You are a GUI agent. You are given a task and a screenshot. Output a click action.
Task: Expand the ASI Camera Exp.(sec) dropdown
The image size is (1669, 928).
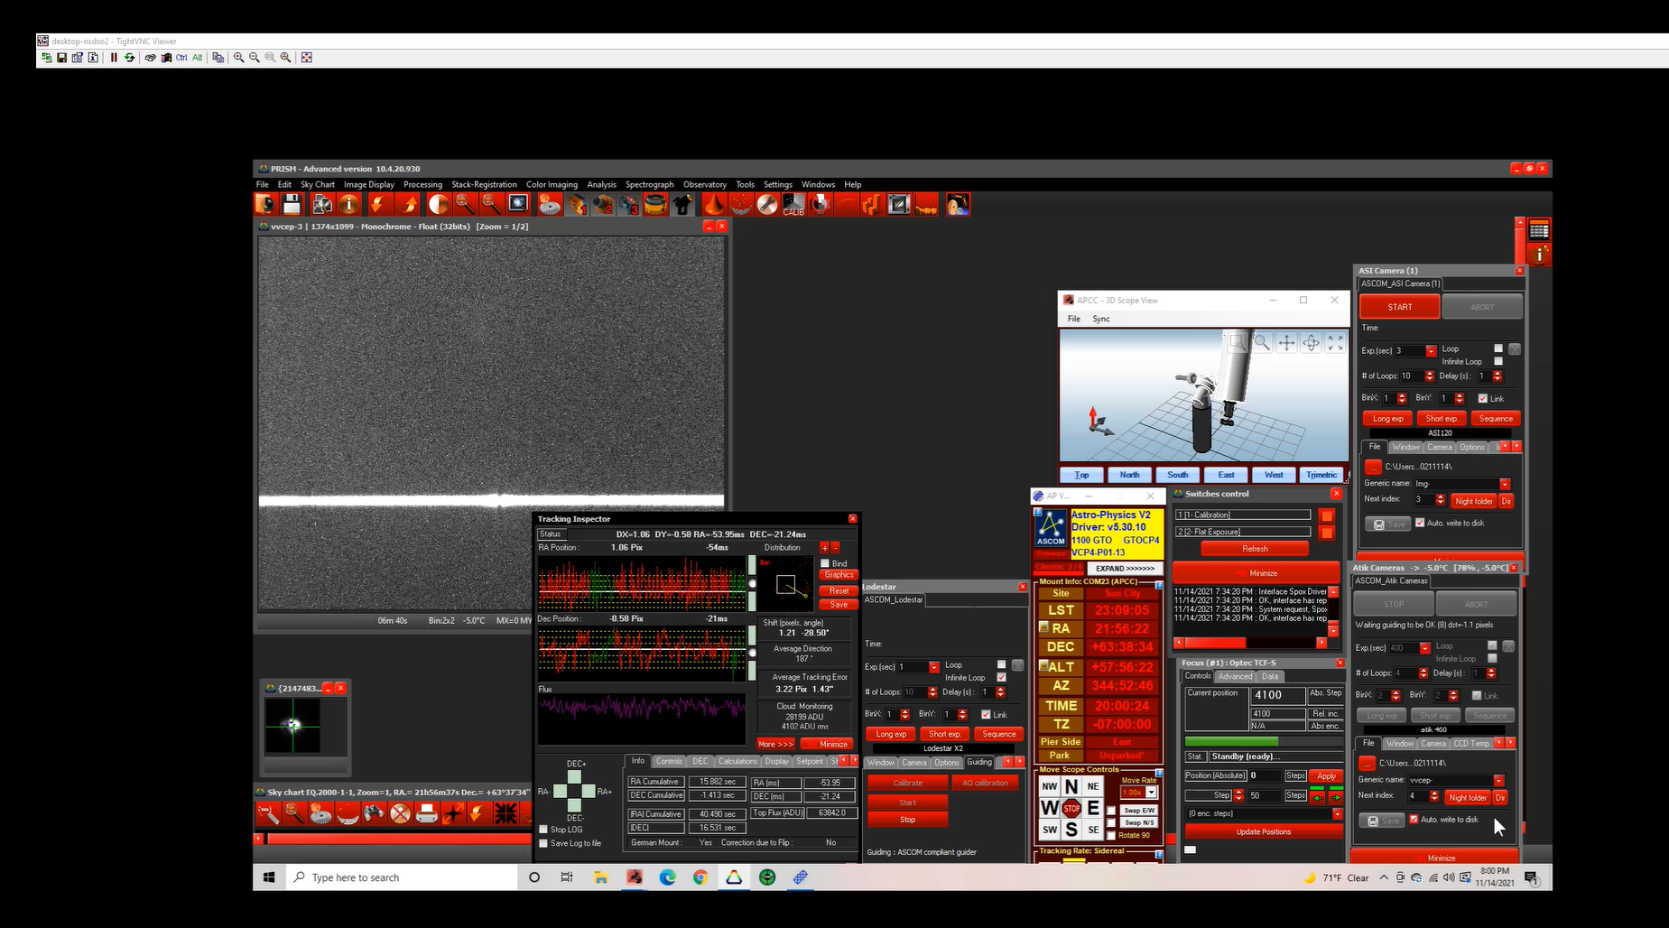[1431, 351]
